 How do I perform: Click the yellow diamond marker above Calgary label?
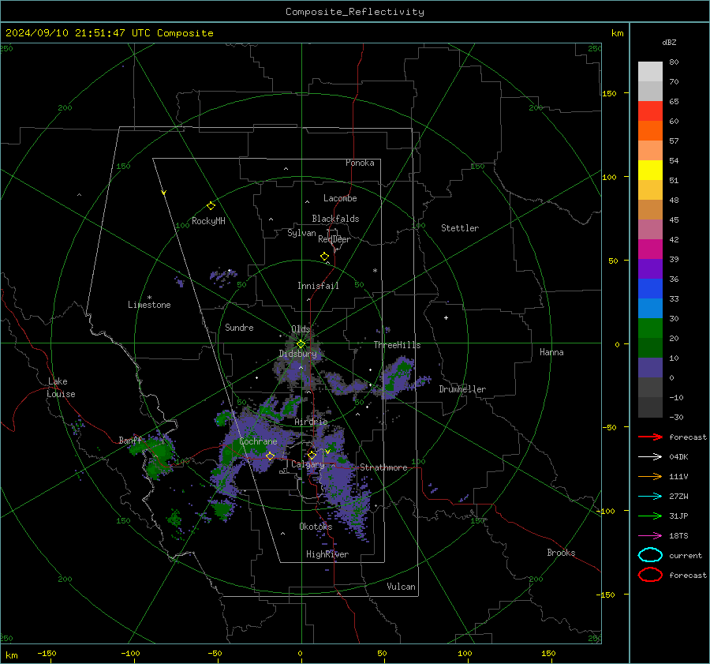pyautogui.click(x=312, y=455)
